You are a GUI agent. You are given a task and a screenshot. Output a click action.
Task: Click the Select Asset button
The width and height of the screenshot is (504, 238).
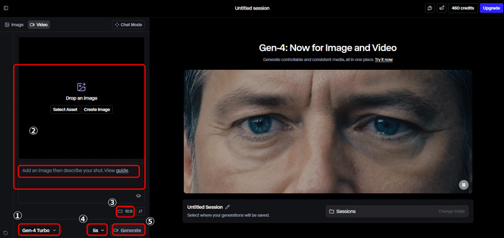tap(66, 110)
